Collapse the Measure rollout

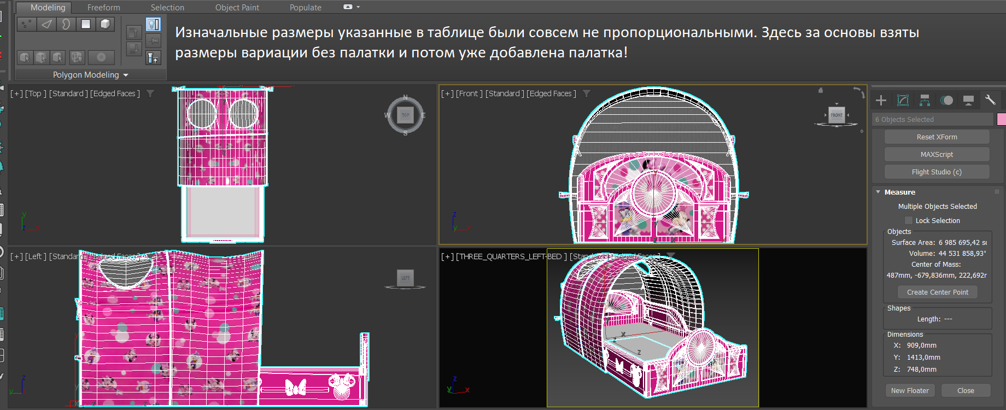pos(878,192)
